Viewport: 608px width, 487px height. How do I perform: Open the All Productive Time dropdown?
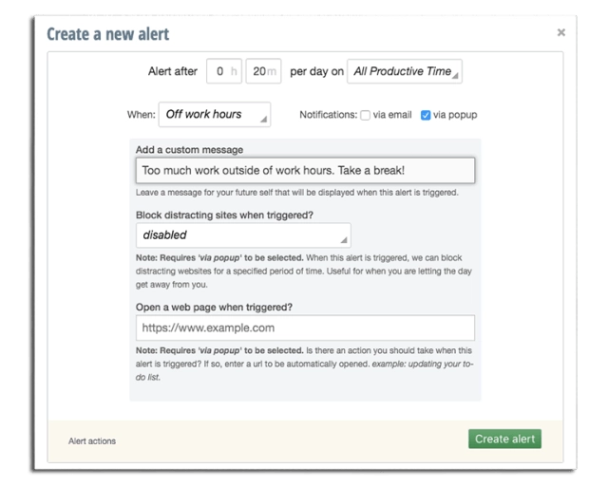[405, 71]
